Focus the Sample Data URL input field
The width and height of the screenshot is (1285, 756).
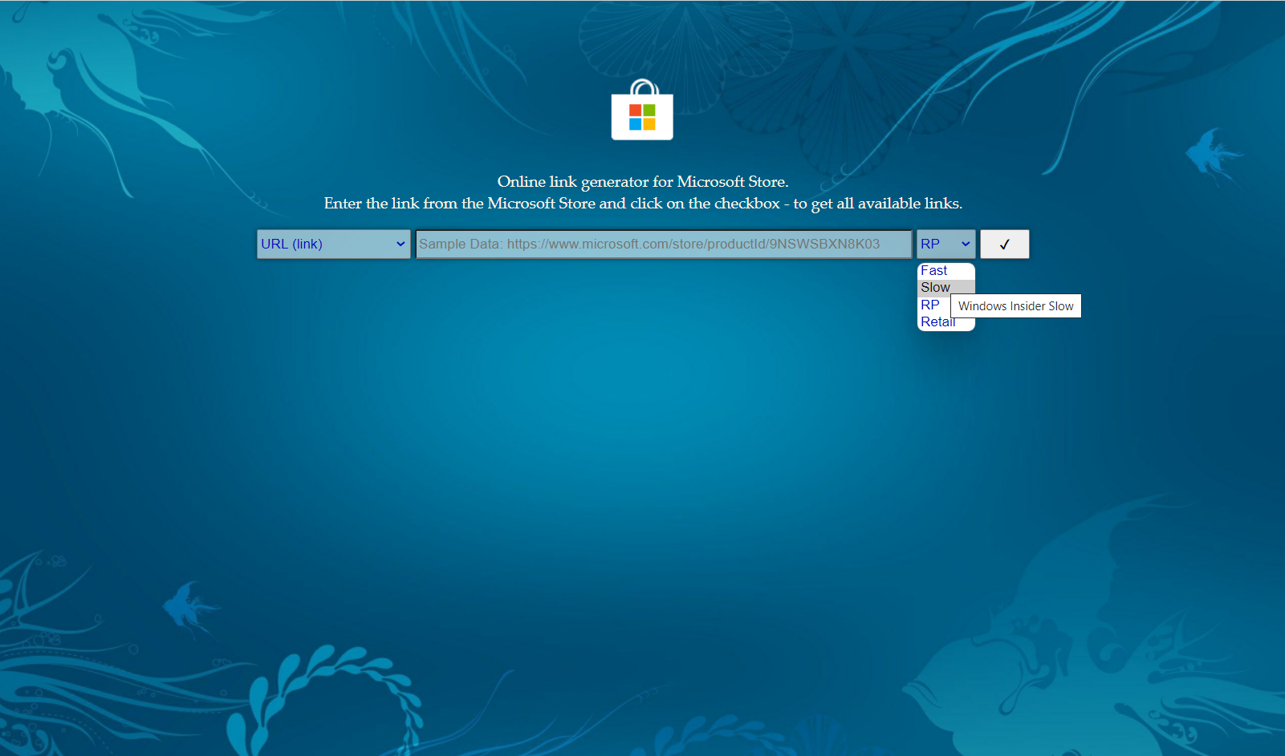coord(664,245)
